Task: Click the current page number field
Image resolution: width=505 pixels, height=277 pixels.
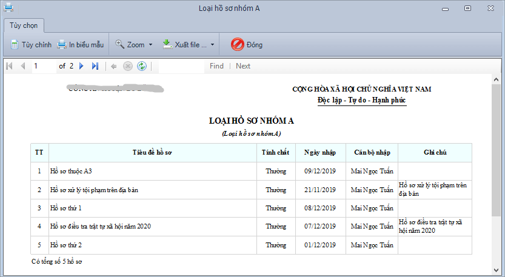Action: coord(43,66)
